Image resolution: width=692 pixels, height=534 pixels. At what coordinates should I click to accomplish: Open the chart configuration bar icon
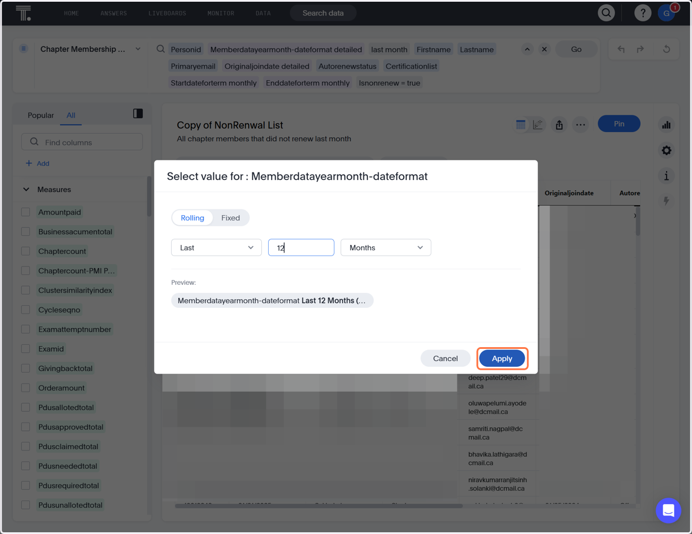[667, 125]
